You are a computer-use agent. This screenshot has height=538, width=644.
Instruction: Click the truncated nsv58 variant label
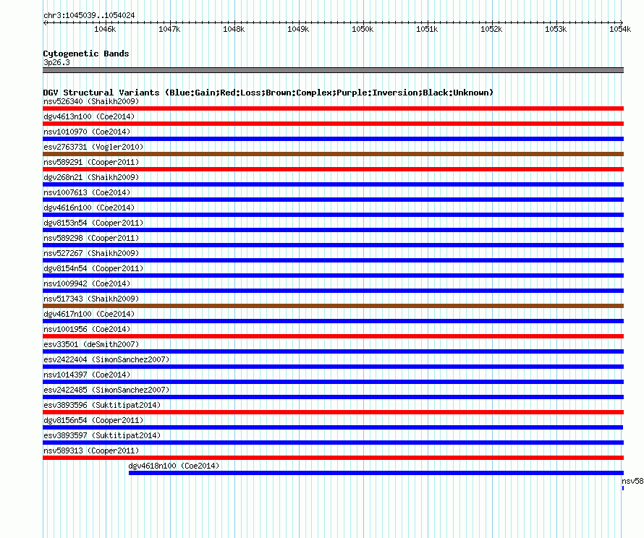point(632,481)
